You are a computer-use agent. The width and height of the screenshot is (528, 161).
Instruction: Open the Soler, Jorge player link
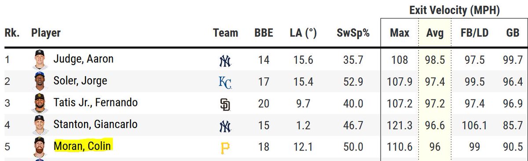tap(80, 81)
